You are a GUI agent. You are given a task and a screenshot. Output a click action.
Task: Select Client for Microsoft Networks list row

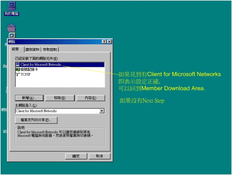coord(60,64)
